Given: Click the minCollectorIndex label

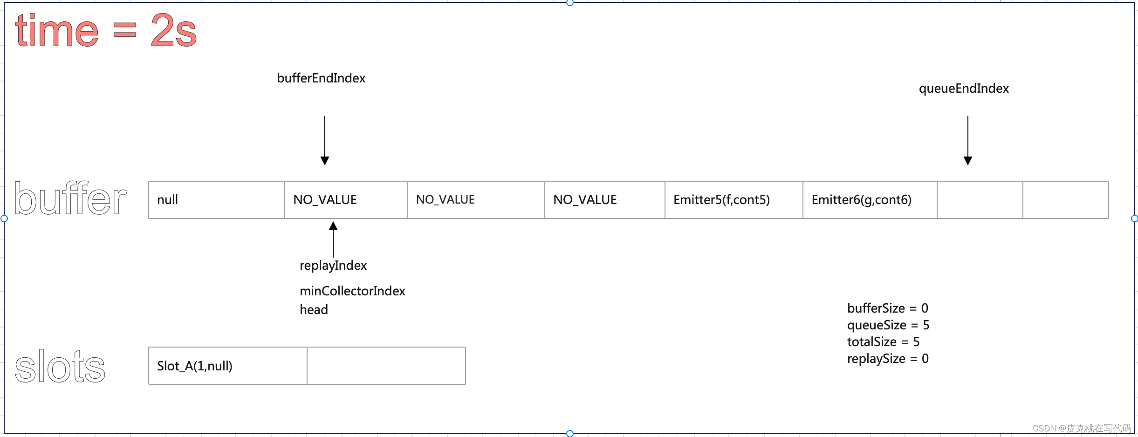Looking at the screenshot, I should click(352, 291).
